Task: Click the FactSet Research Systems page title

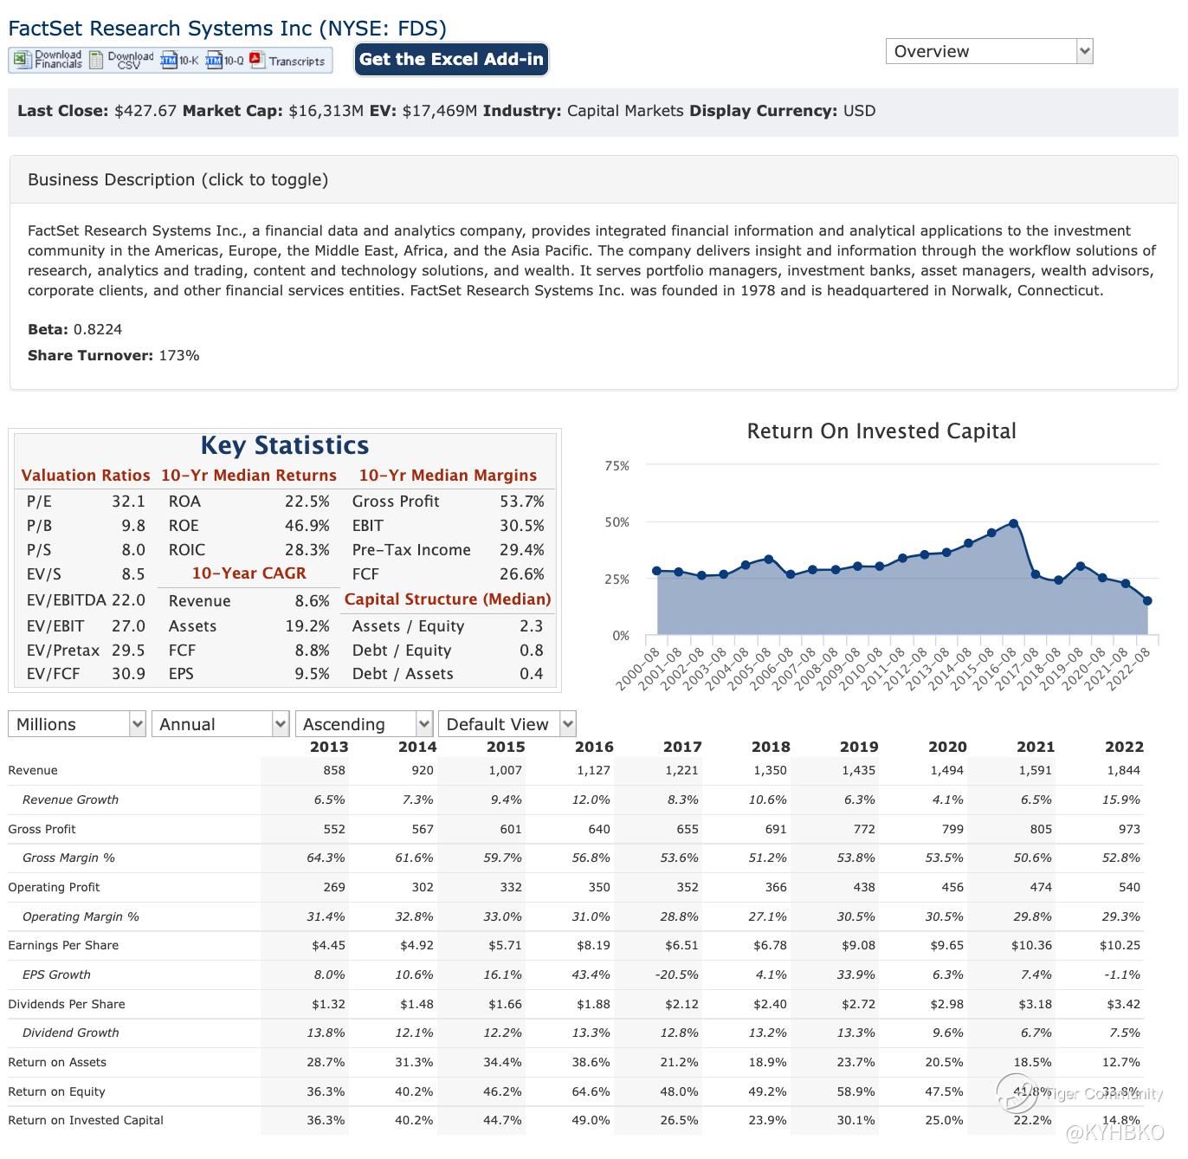Action: [x=227, y=29]
